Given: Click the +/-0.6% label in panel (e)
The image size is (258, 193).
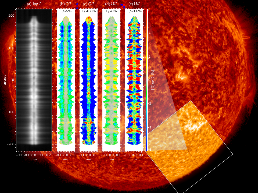Looking at the screenshot, I should [134, 11].
